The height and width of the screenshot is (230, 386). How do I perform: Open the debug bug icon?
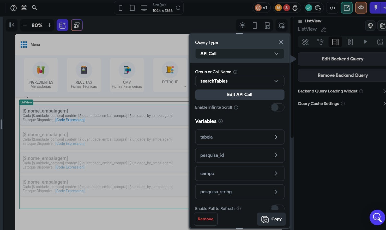click(295, 8)
